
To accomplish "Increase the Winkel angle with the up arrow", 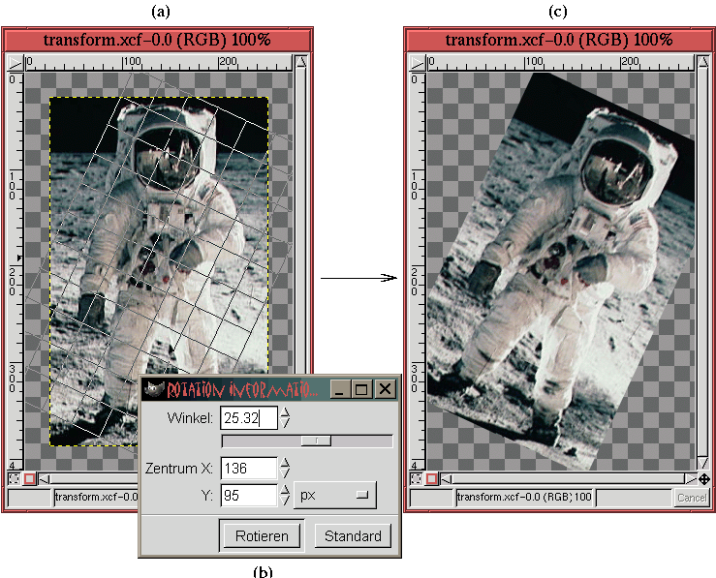I will tap(286, 411).
